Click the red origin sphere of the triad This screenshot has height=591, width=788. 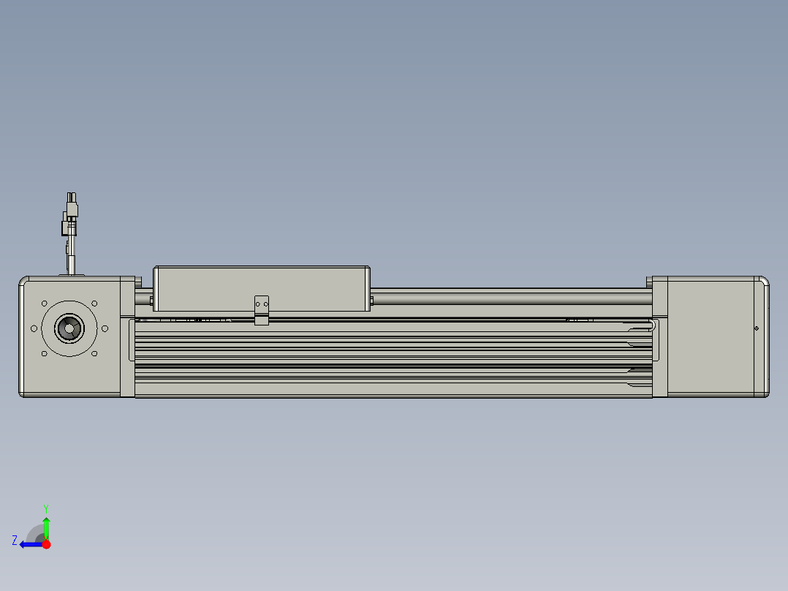click(46, 544)
